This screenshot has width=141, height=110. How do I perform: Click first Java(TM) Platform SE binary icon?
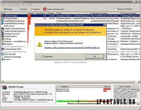[x=3, y=21]
